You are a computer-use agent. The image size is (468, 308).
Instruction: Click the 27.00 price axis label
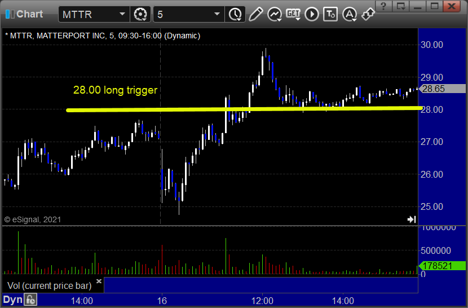[431, 142]
